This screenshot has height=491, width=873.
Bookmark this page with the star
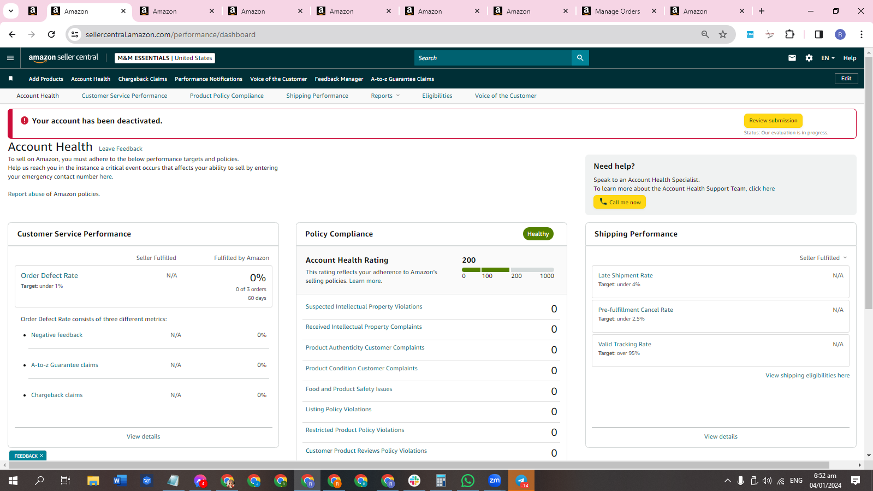(x=723, y=34)
